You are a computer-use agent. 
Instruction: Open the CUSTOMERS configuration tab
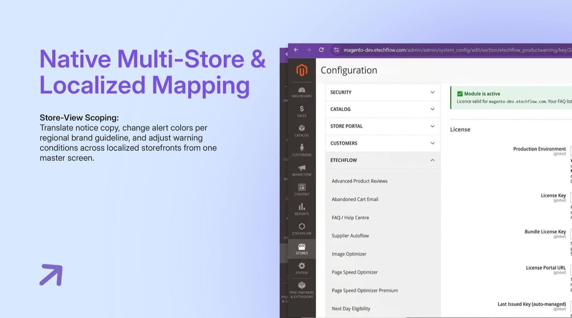click(x=383, y=143)
